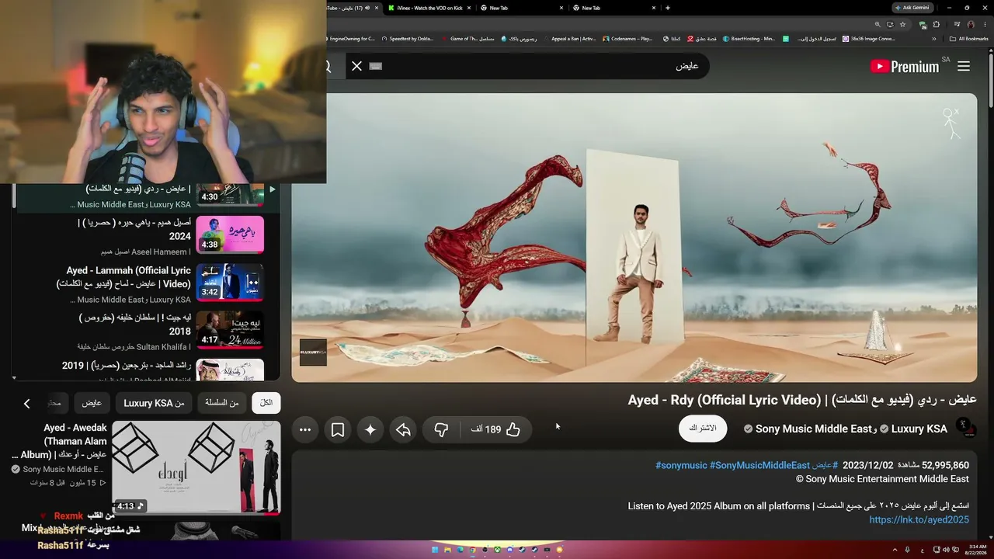Play the Sultan Khalifa 4:17 video
Viewport: 994px width, 559px height.
coord(230,330)
